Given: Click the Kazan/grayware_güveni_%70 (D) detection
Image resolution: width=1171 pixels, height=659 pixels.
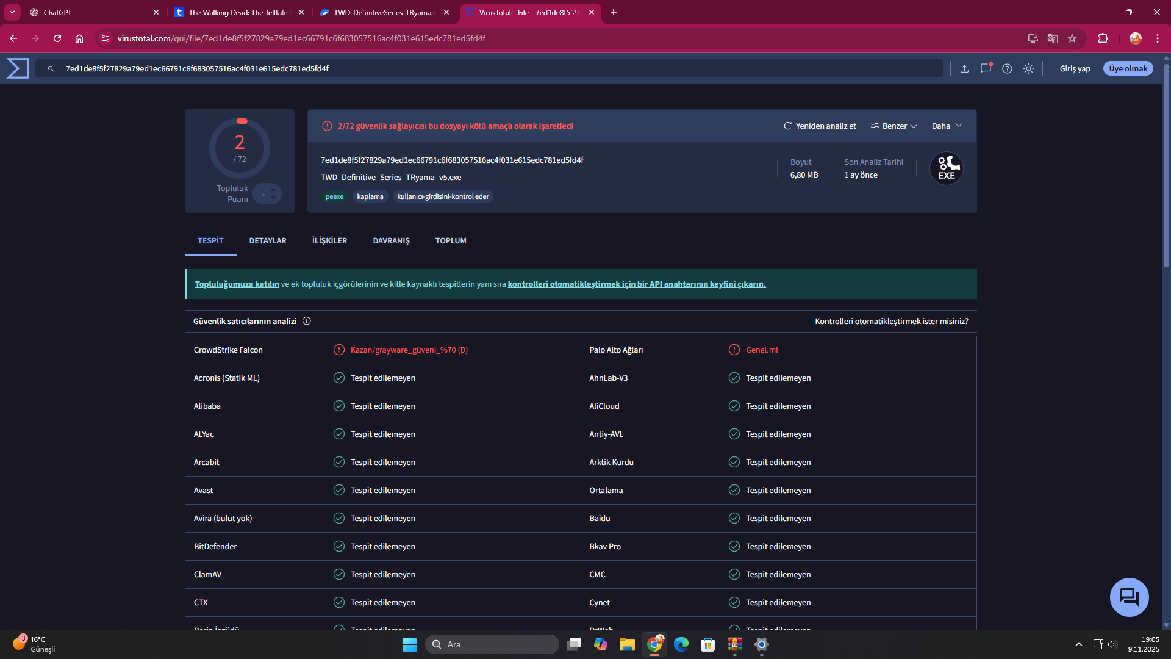Looking at the screenshot, I should tap(409, 350).
